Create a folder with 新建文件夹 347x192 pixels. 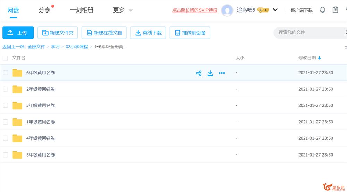[x=58, y=33]
